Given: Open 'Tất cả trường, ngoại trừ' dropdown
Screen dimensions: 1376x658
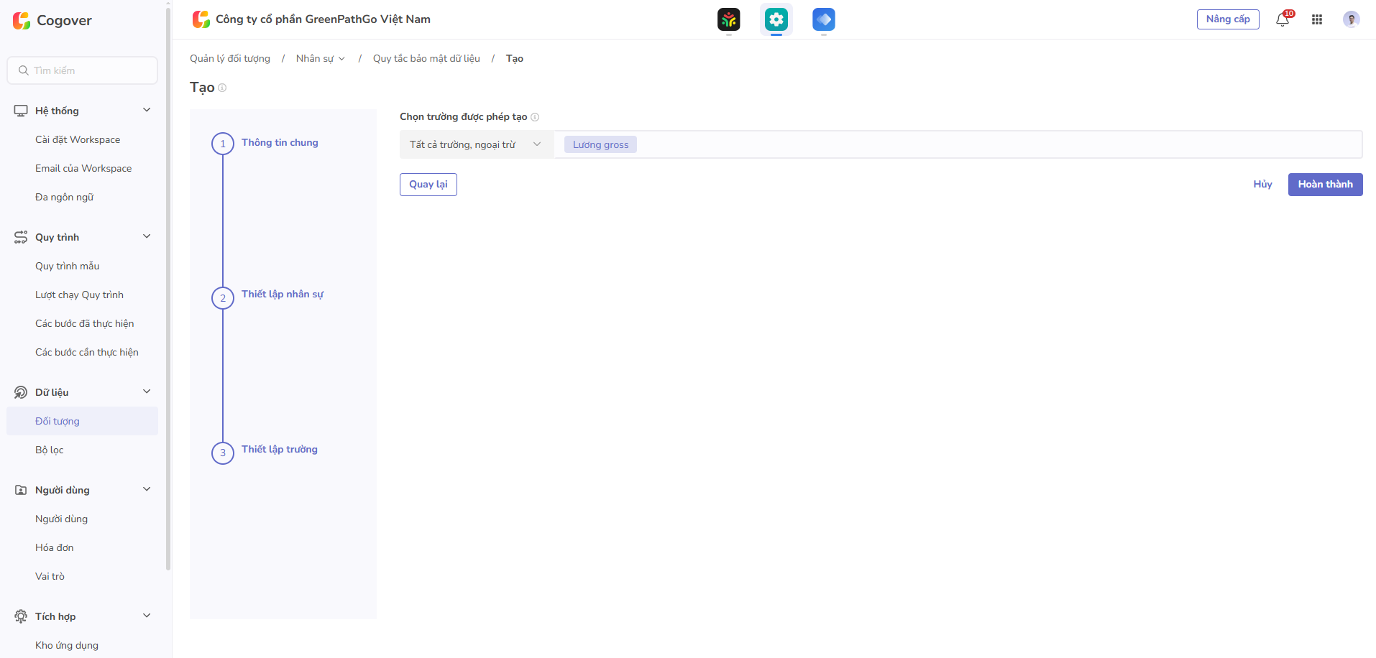Looking at the screenshot, I should coord(477,144).
